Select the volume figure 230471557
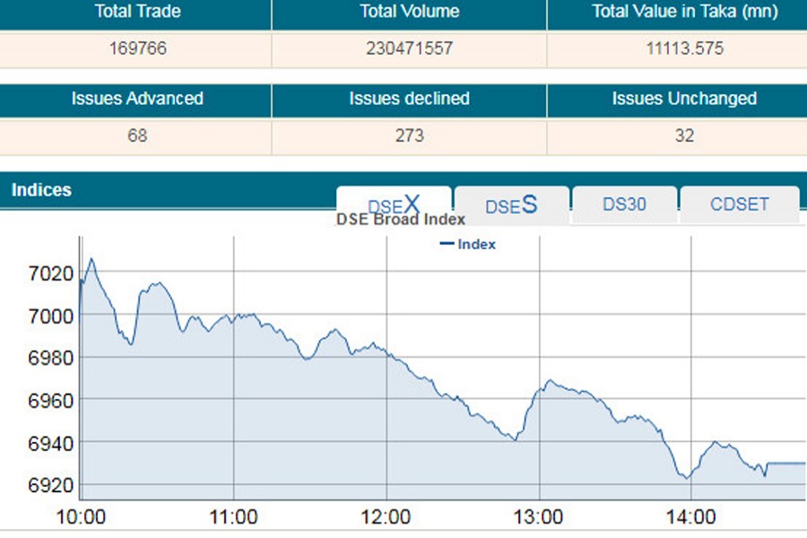The image size is (807, 538). [409, 48]
